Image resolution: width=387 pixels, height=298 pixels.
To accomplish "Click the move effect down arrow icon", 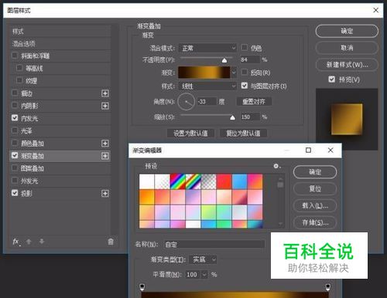I will [42, 242].
